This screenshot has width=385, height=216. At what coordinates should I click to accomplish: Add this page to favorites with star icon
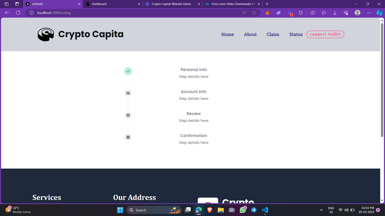click(254, 13)
